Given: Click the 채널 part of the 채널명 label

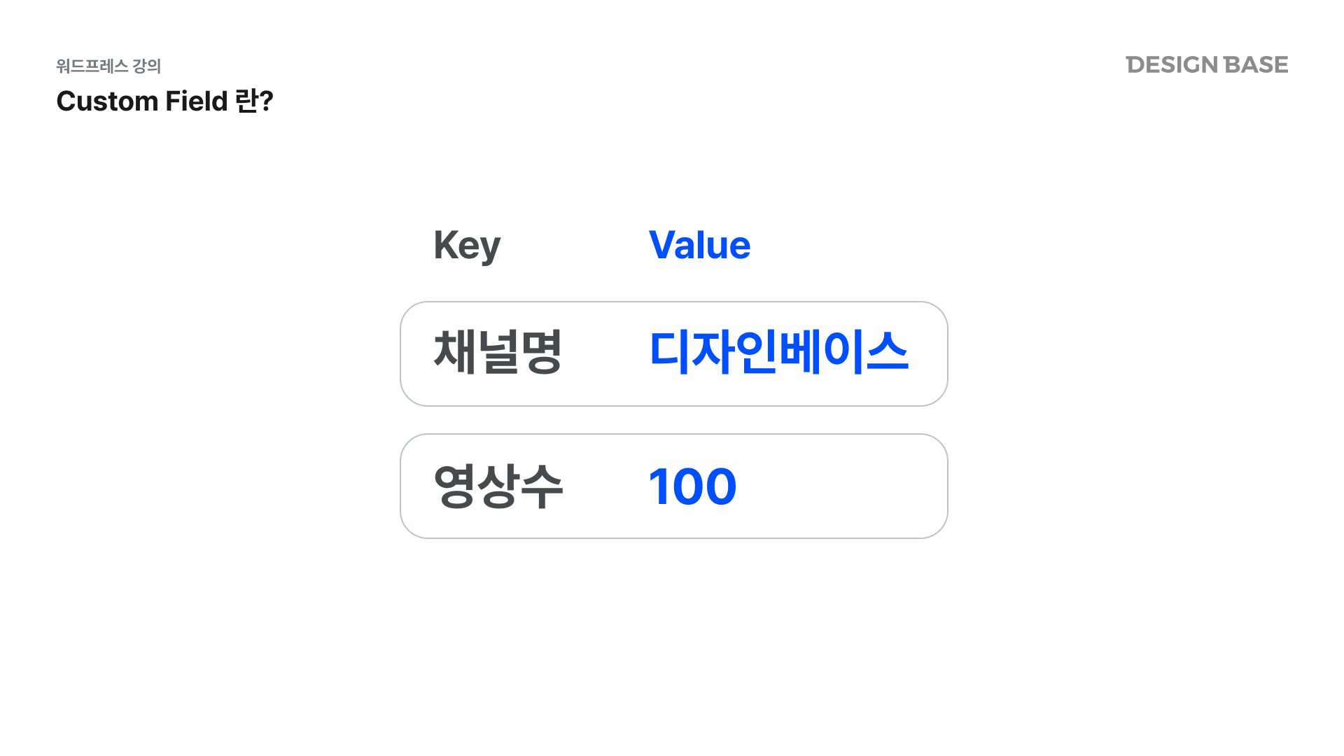Looking at the screenshot, I should 477,352.
